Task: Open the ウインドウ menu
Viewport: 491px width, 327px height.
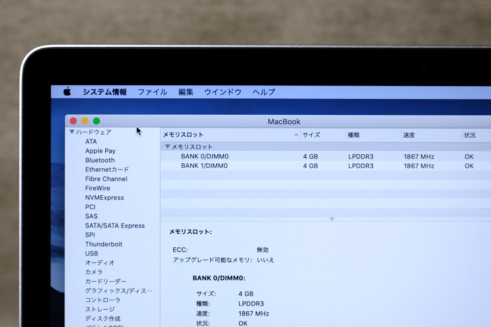Action: click(223, 92)
